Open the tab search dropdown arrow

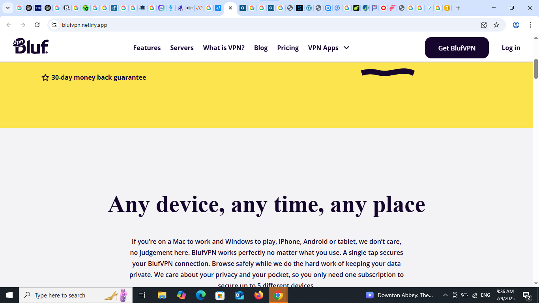[x=7, y=8]
